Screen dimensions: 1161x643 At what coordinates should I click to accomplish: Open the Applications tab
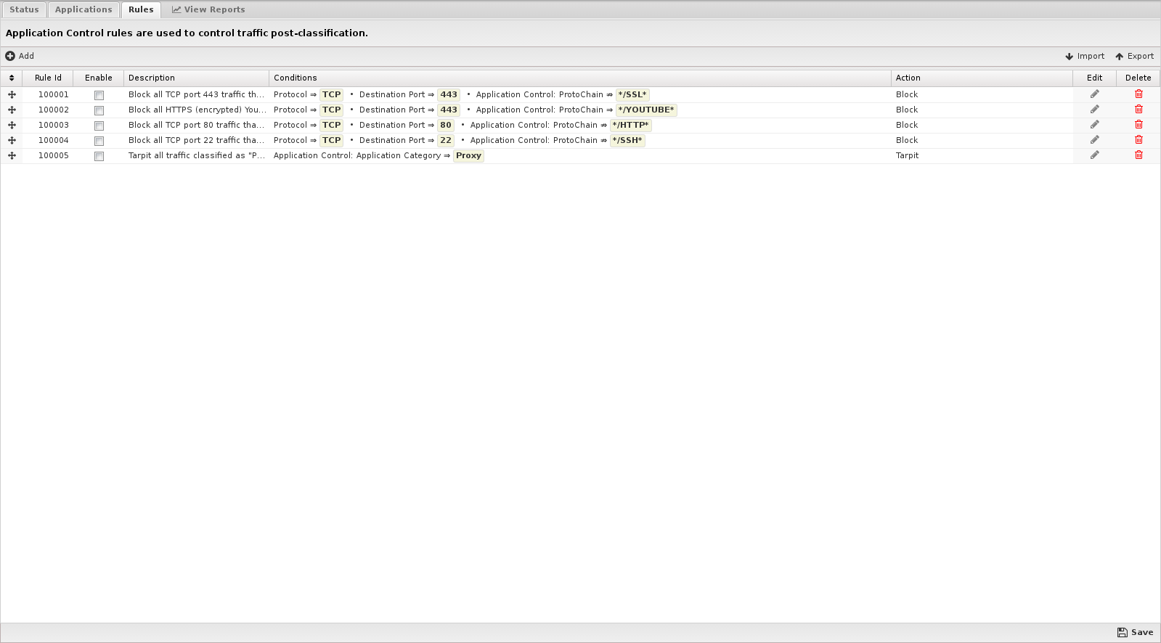[x=83, y=9]
